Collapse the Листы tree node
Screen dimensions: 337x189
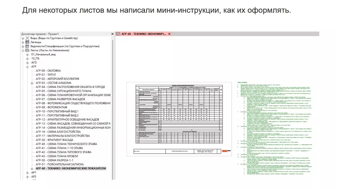click(23, 50)
